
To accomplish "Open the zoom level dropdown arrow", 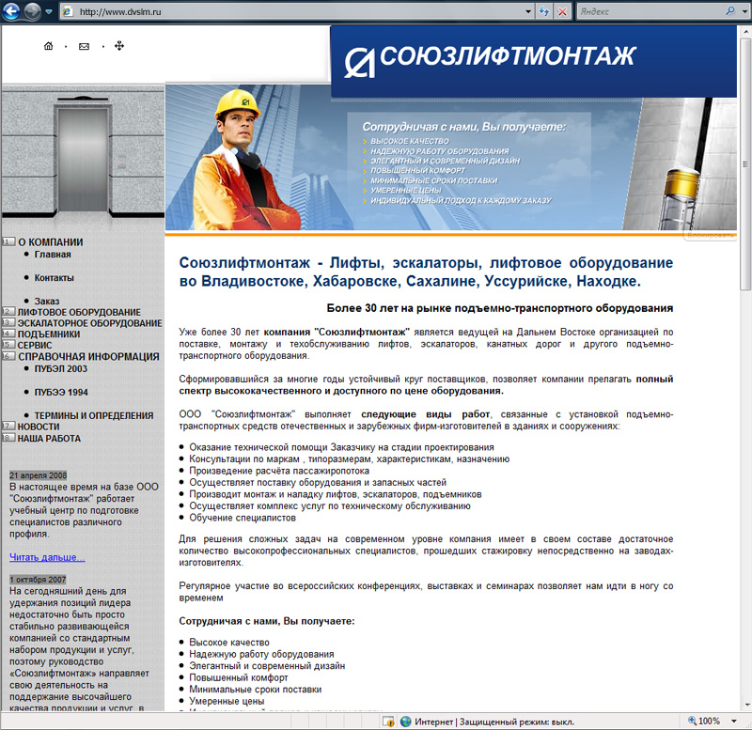I will tap(734, 721).
